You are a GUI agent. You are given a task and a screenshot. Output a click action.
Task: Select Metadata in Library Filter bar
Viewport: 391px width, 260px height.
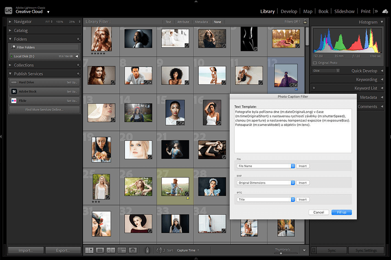(201, 22)
